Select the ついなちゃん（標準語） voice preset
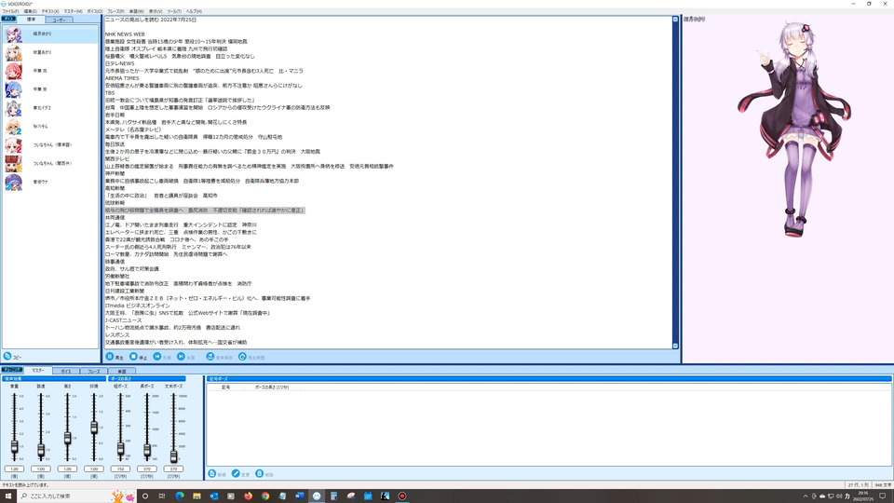 coord(50,145)
